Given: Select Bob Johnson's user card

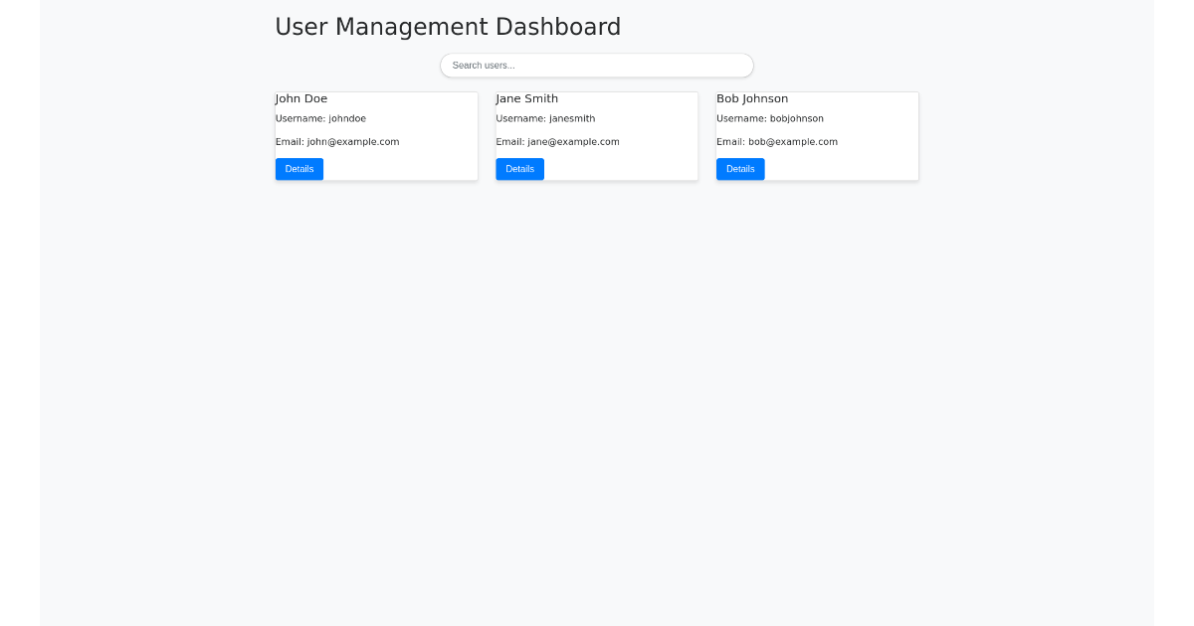Looking at the screenshot, I should [x=817, y=136].
